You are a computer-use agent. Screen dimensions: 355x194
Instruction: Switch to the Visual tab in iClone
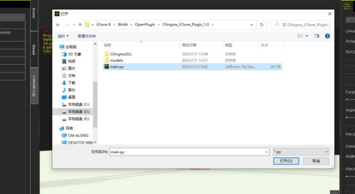34,49
